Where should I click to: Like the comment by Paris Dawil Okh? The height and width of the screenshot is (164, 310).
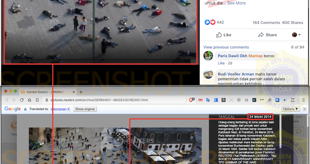(x=221, y=63)
